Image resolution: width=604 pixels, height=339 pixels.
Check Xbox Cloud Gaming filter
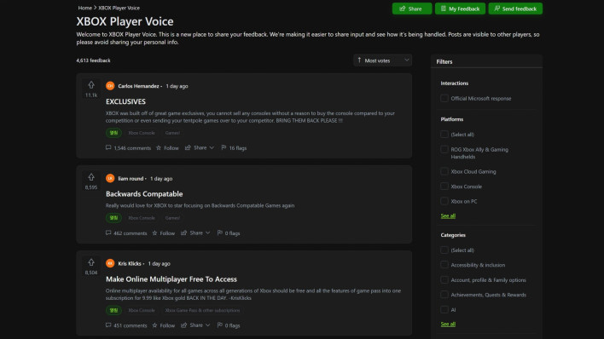[x=444, y=171]
